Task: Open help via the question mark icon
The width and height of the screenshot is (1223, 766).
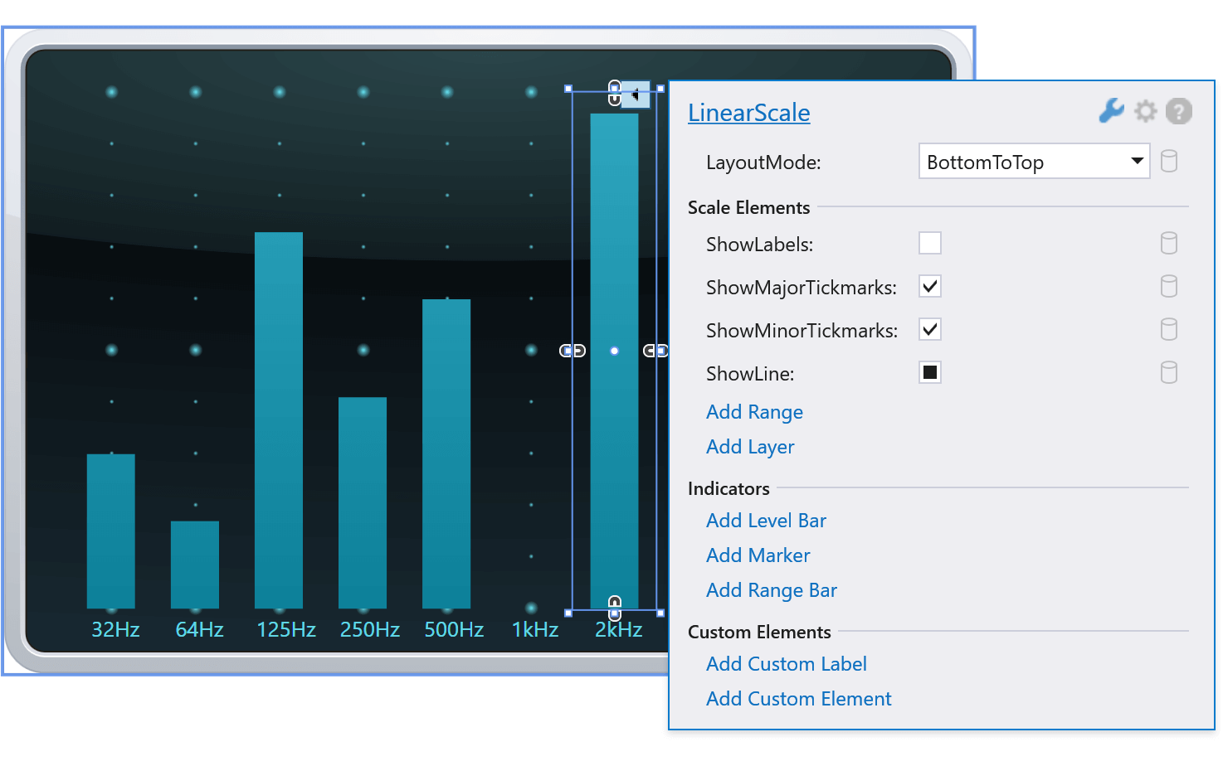Action: 1179,110
